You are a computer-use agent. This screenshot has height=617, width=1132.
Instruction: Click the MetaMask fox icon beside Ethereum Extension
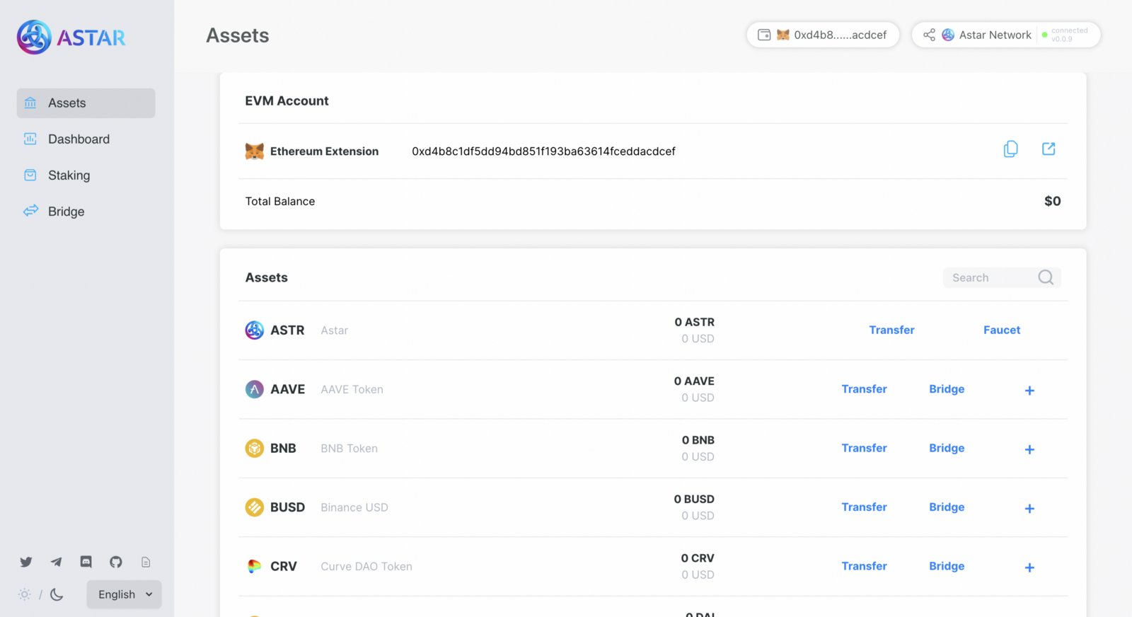tap(255, 151)
